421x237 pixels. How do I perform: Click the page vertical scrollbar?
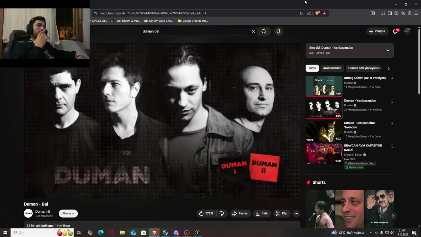[419, 63]
